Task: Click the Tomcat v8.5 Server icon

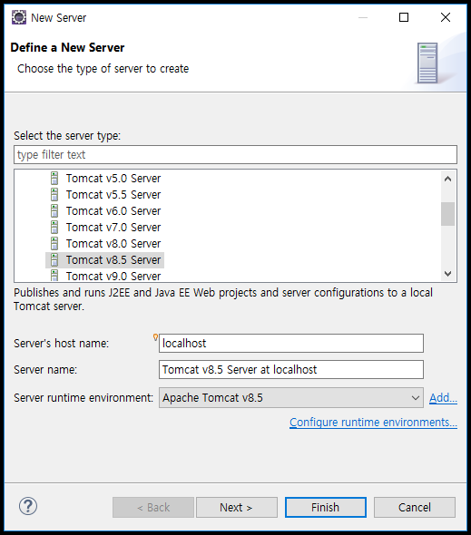Action: pyautogui.click(x=54, y=260)
